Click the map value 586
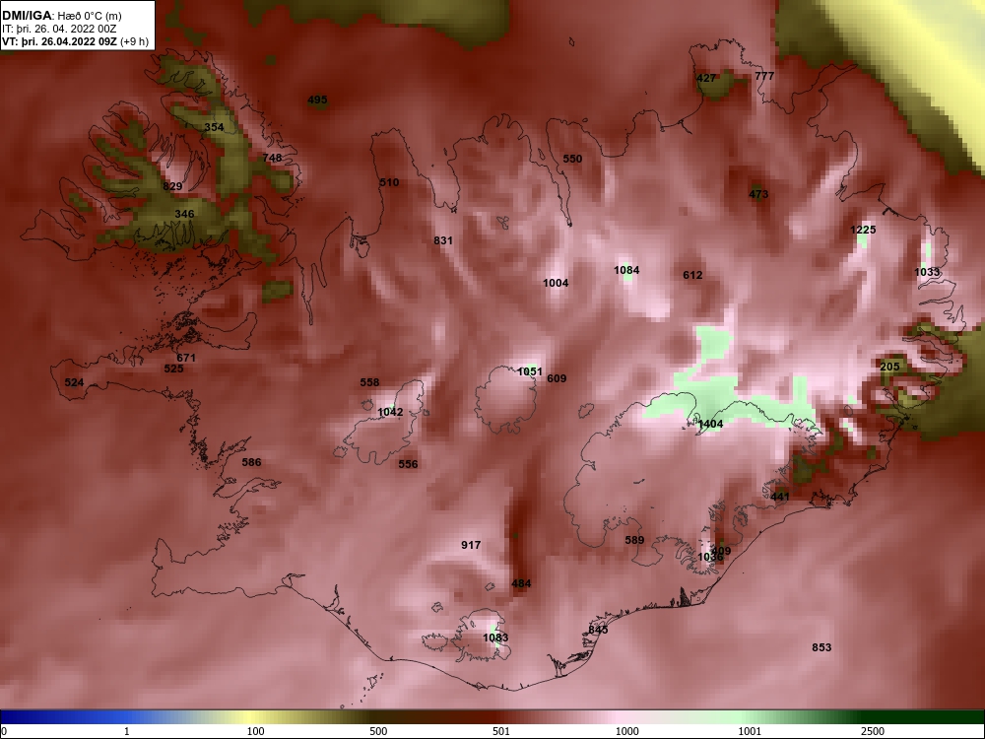The height and width of the screenshot is (739, 985). point(251,462)
